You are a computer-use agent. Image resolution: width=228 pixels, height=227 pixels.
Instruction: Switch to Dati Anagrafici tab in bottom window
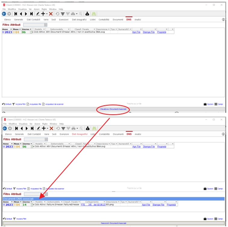[x=80, y=134]
